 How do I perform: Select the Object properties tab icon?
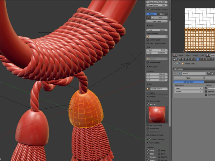coord(192,59)
